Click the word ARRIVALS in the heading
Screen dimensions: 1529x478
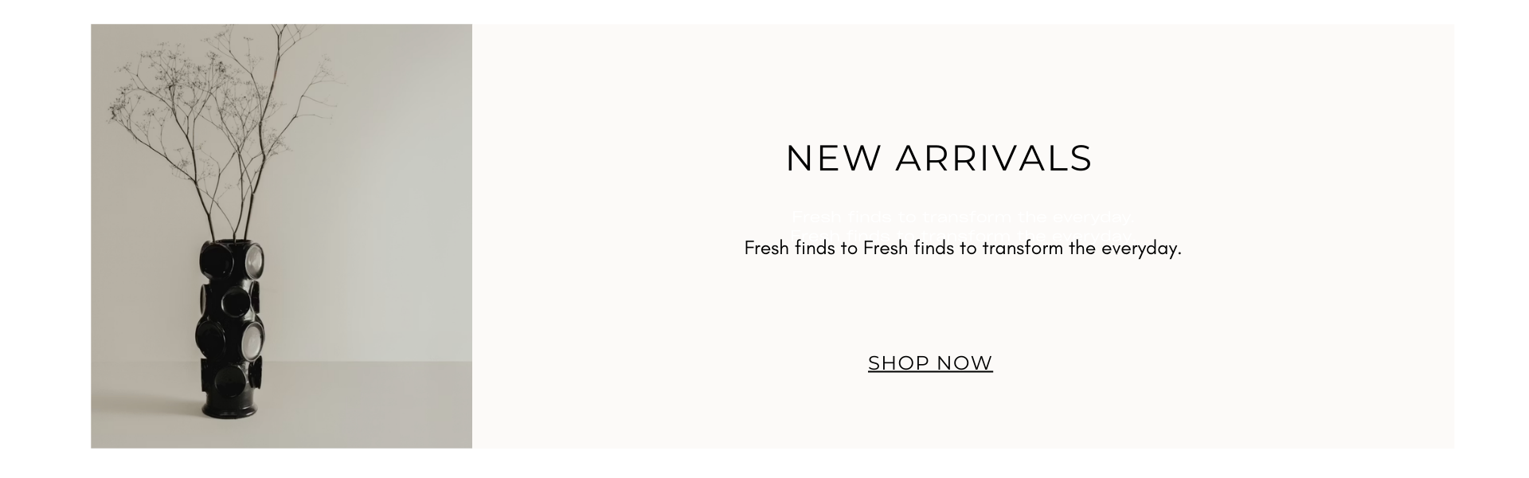point(994,158)
